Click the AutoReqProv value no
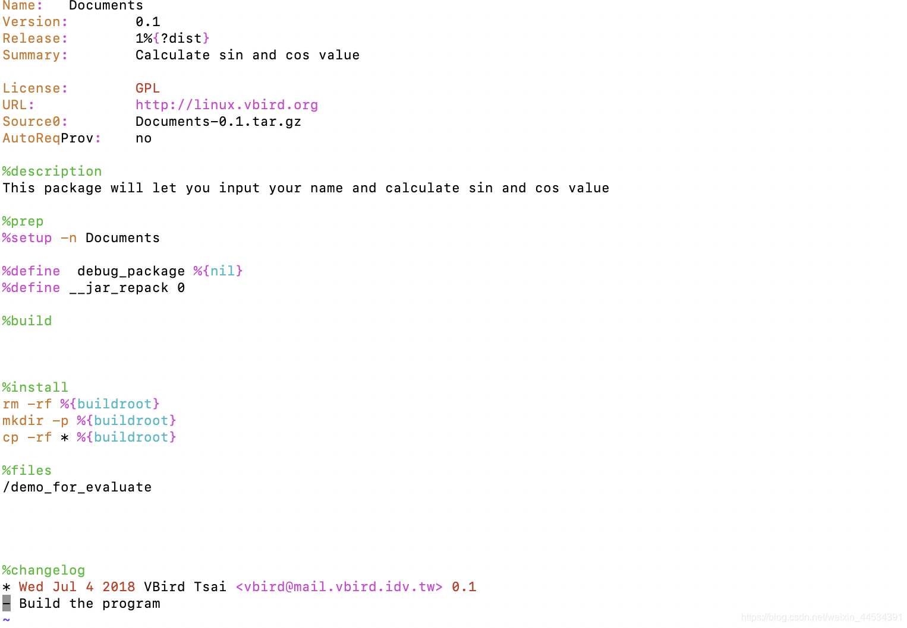Viewport: 907px width, 628px height. pyautogui.click(x=143, y=138)
